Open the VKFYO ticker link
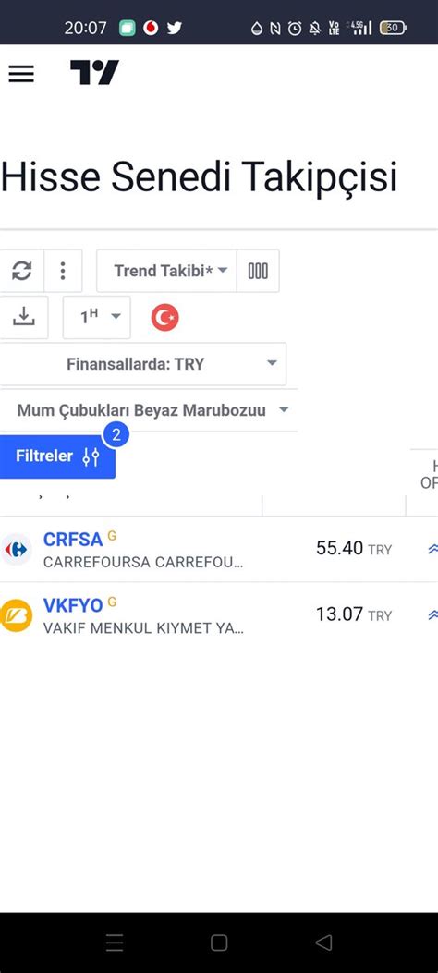Screen dimensions: 438x973 tap(73, 605)
